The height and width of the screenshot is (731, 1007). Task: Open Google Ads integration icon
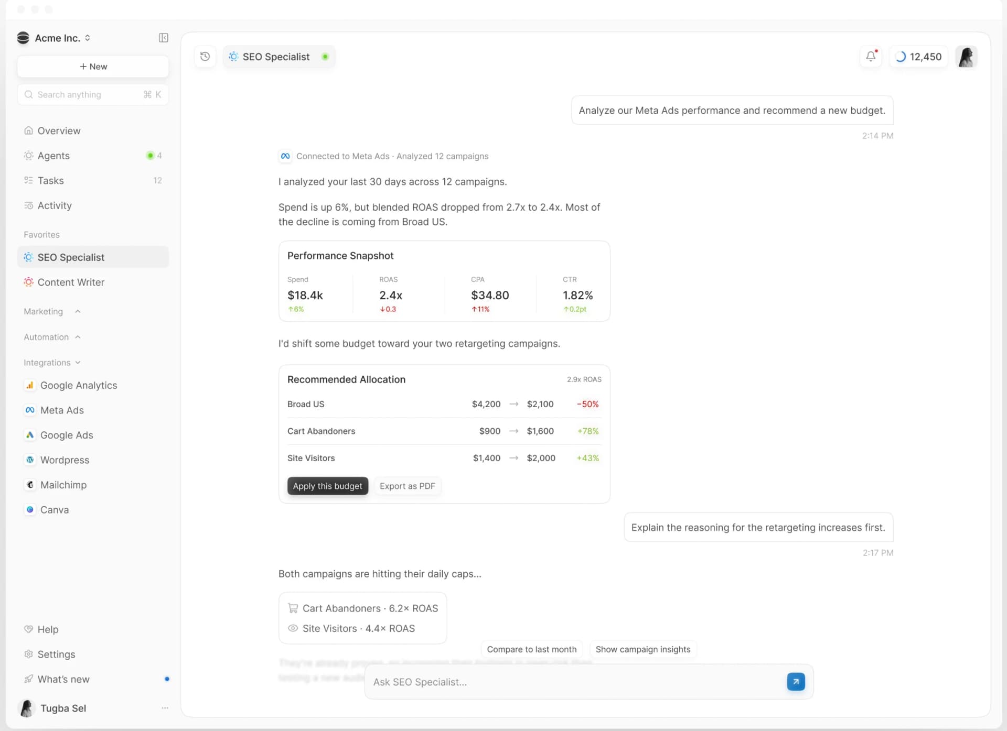(x=30, y=435)
